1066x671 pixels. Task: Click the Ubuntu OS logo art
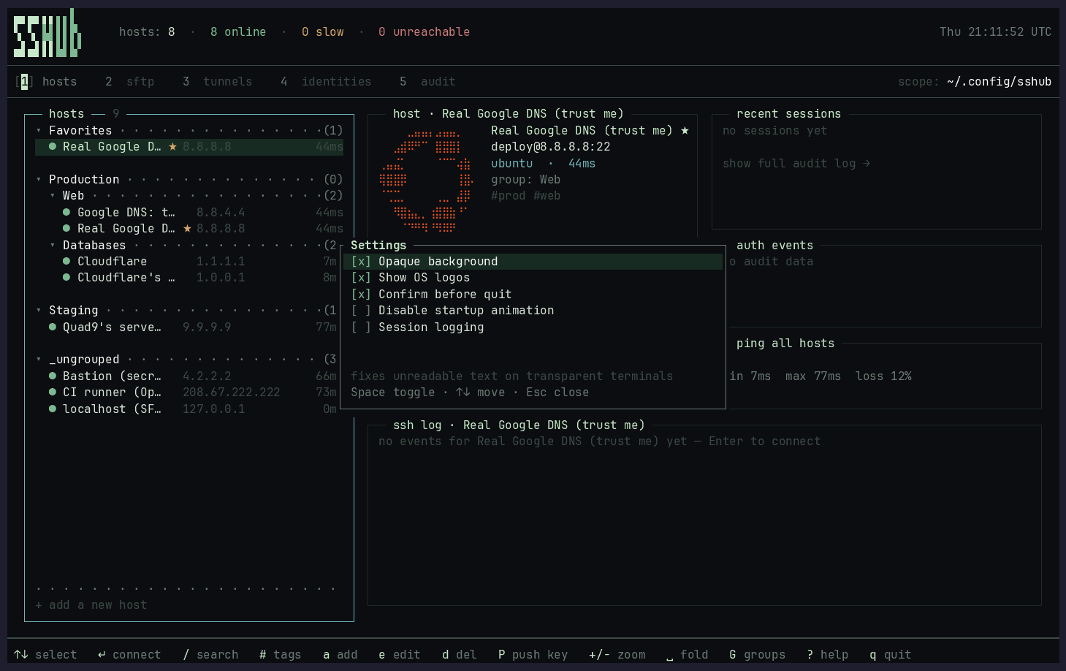[x=427, y=181]
